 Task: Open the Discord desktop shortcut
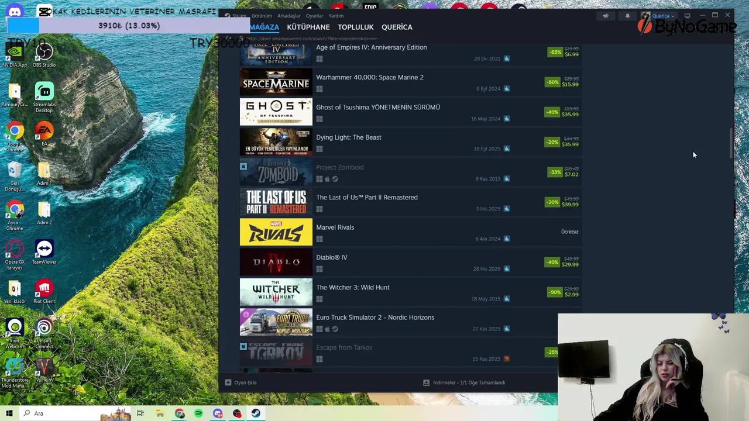coord(15,11)
